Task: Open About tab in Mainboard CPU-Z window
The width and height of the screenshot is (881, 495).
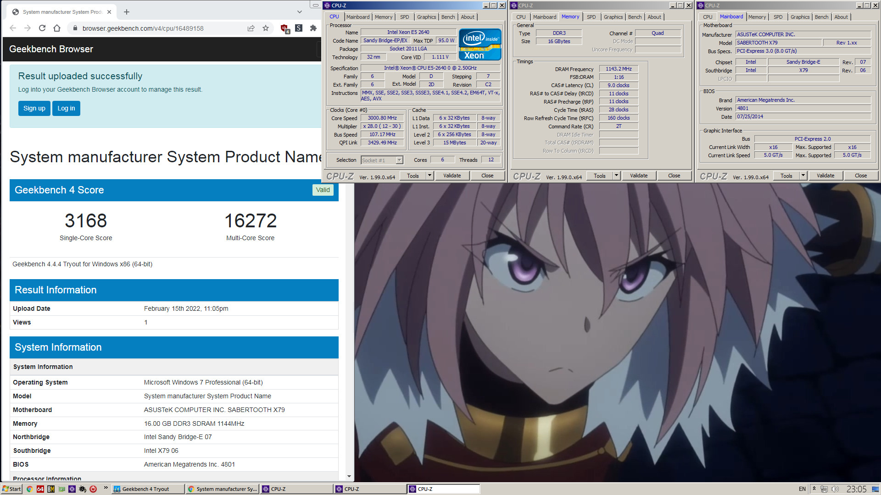Action: tap(841, 17)
